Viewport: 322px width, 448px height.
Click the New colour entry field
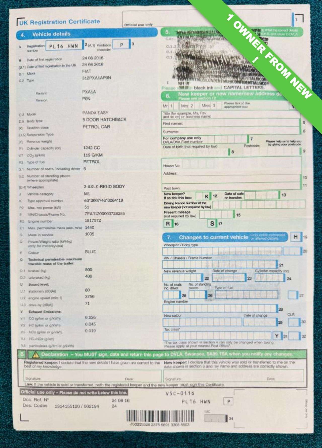[203, 322]
